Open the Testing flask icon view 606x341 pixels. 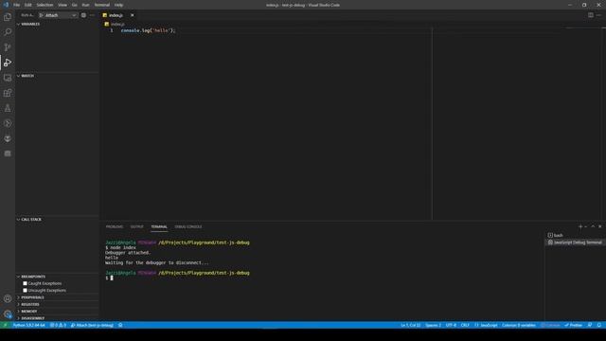click(x=8, y=108)
